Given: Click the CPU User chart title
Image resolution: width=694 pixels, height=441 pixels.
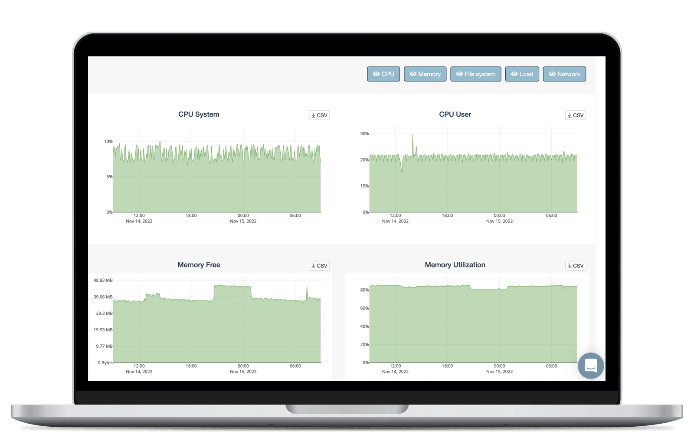Looking at the screenshot, I should click(x=455, y=114).
